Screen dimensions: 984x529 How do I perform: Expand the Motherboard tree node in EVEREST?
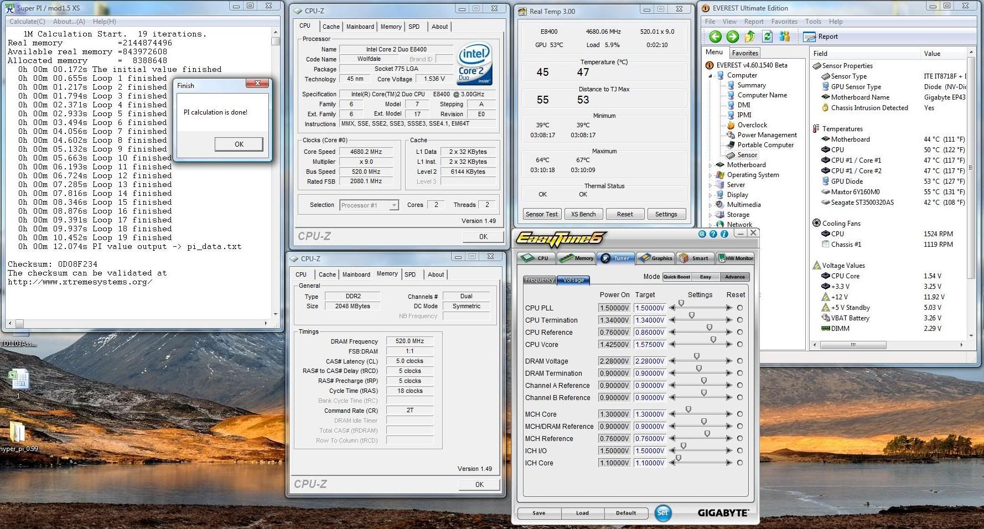711,165
